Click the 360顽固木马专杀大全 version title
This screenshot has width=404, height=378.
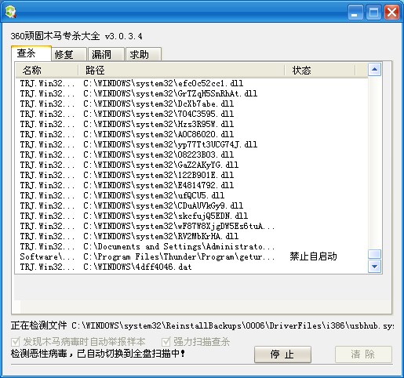[76, 36]
